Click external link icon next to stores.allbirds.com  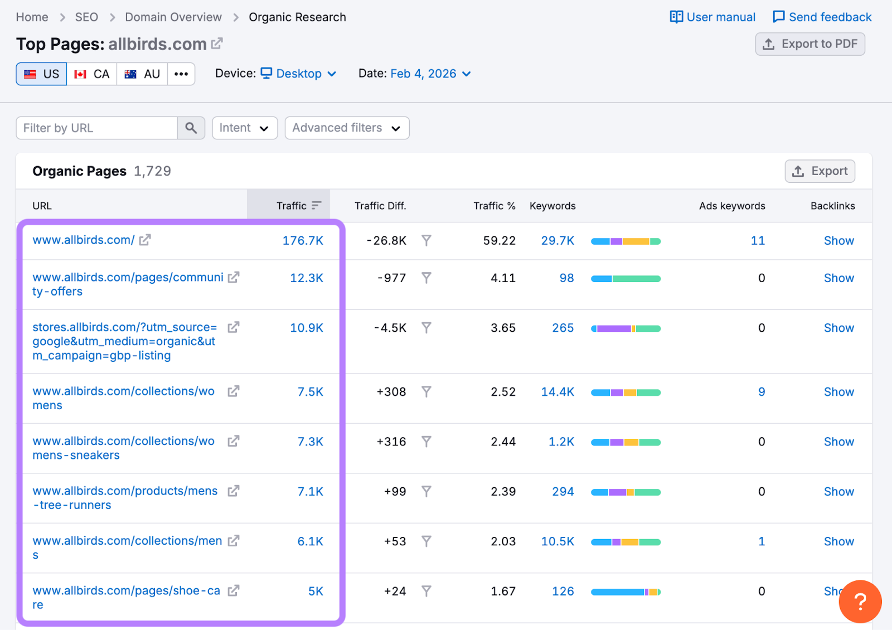[x=234, y=327]
